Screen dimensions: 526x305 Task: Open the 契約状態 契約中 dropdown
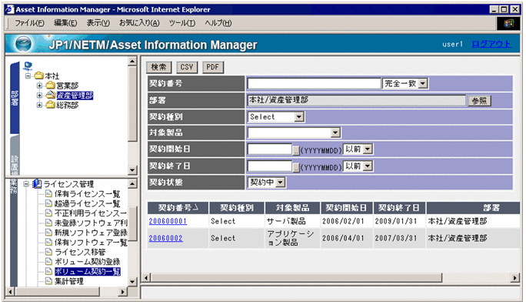click(280, 183)
